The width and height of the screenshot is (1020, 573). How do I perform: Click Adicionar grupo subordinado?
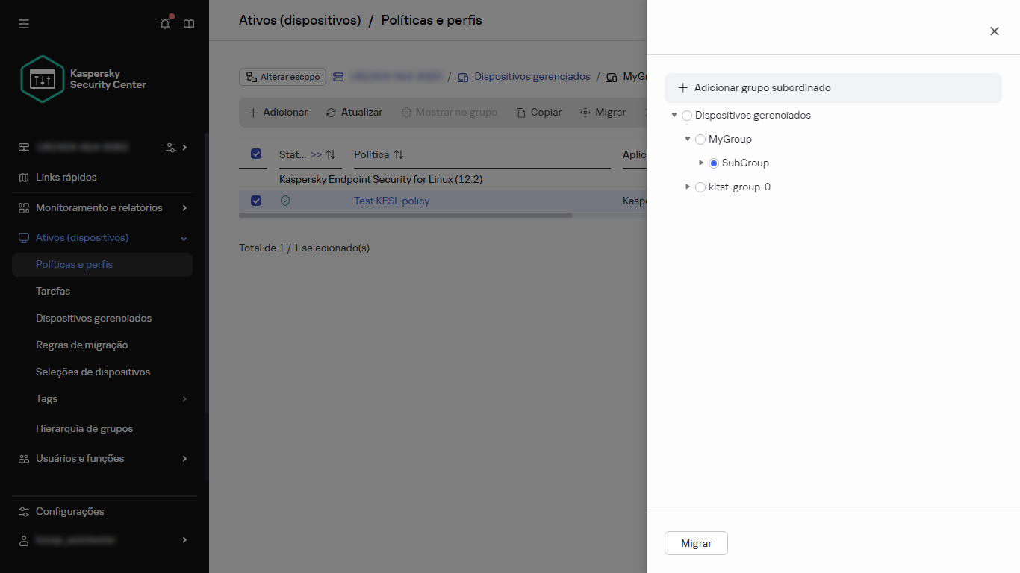[762, 88]
